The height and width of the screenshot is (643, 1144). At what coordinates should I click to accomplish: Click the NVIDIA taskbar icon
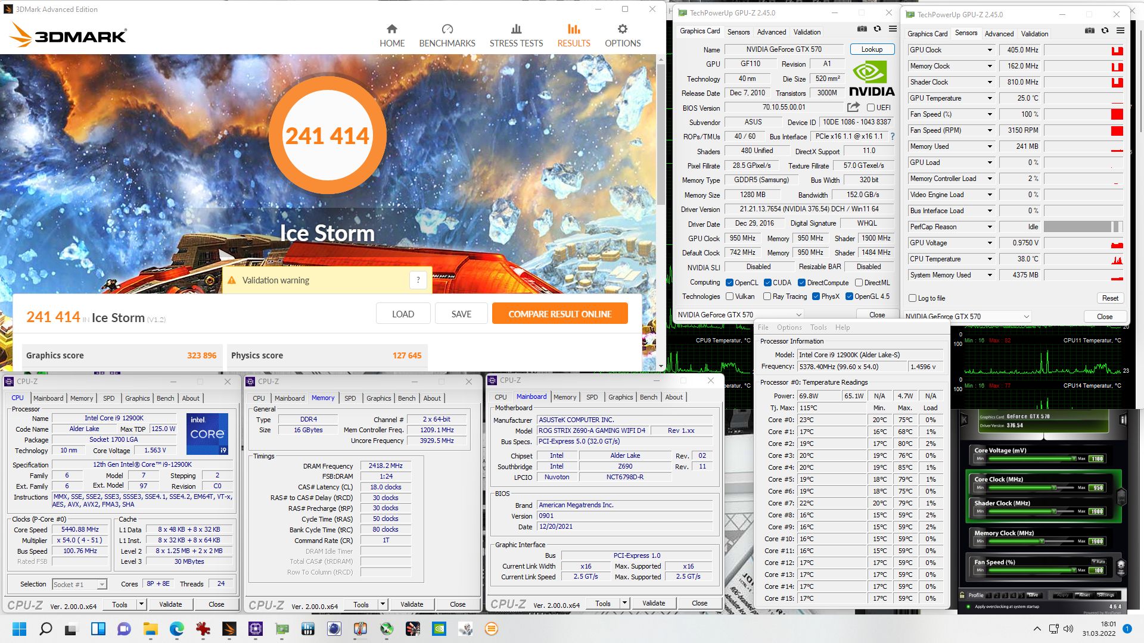(439, 629)
